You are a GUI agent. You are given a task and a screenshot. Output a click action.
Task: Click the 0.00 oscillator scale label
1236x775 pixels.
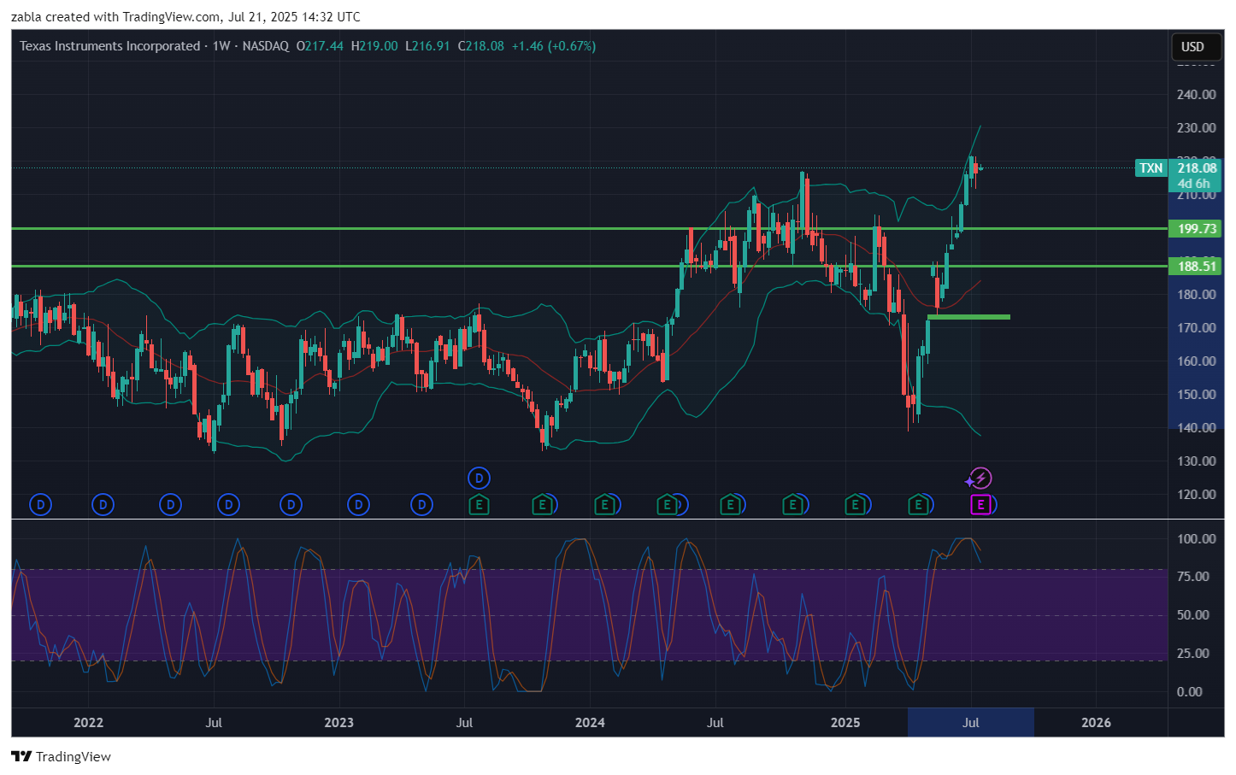[1190, 692]
